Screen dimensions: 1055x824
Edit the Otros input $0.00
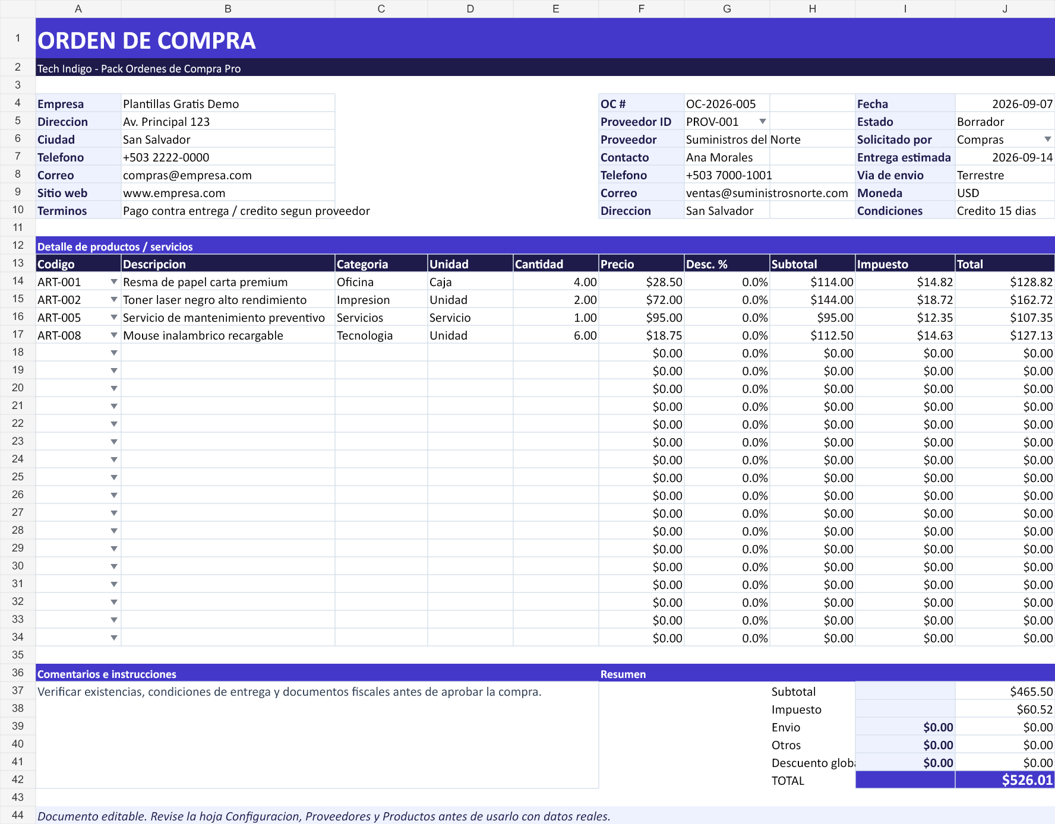tap(905, 744)
